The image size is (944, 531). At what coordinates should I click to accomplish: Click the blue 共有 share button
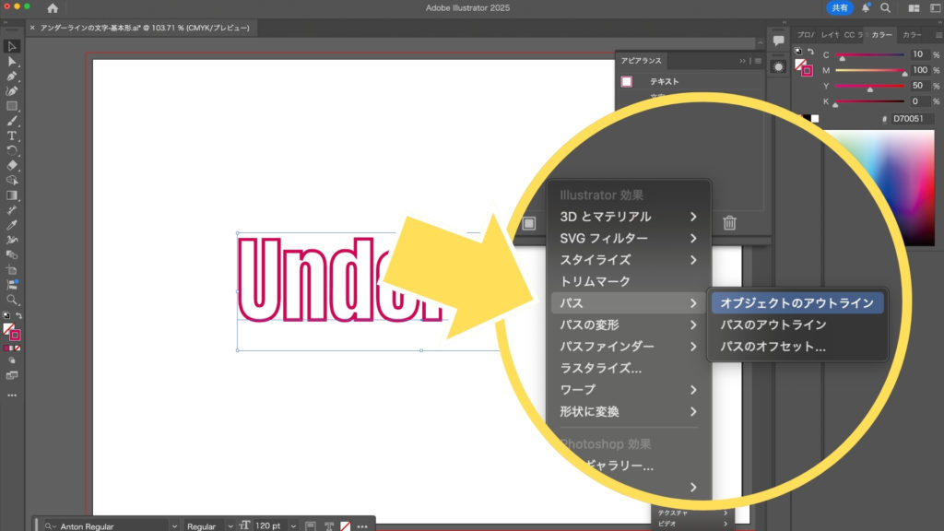point(840,7)
